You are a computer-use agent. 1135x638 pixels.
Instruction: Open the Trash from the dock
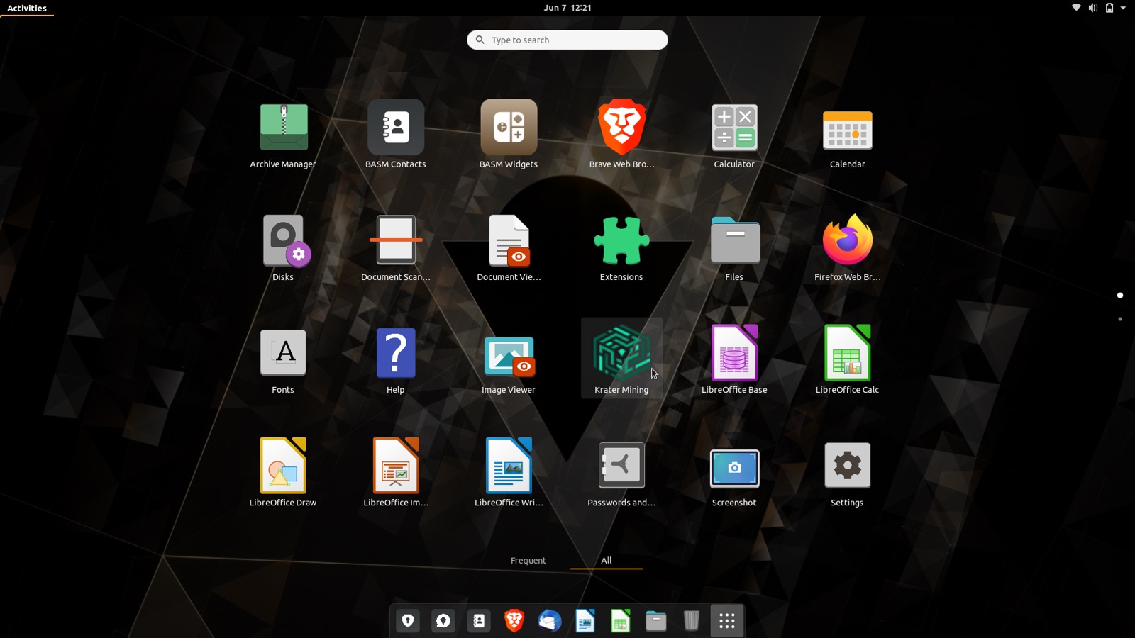(692, 621)
